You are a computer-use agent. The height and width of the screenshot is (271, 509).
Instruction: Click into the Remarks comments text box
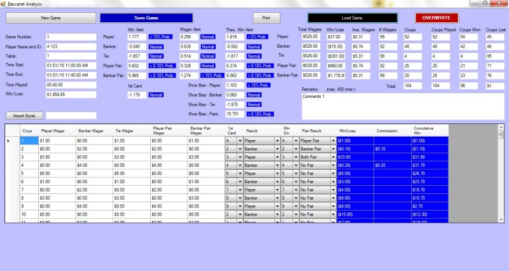coord(401,106)
